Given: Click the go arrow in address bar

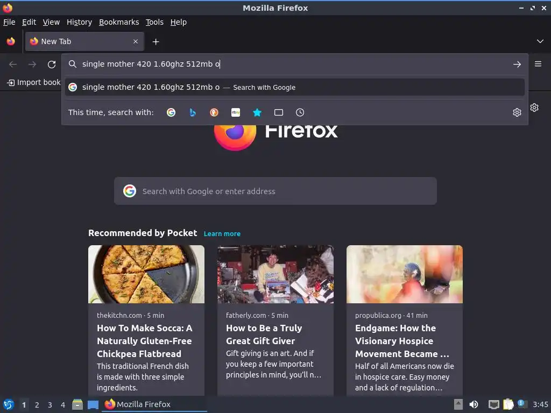Looking at the screenshot, I should click(x=517, y=65).
